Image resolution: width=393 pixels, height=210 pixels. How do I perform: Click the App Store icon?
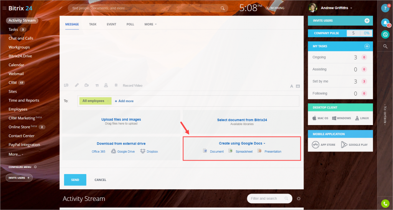click(315, 145)
